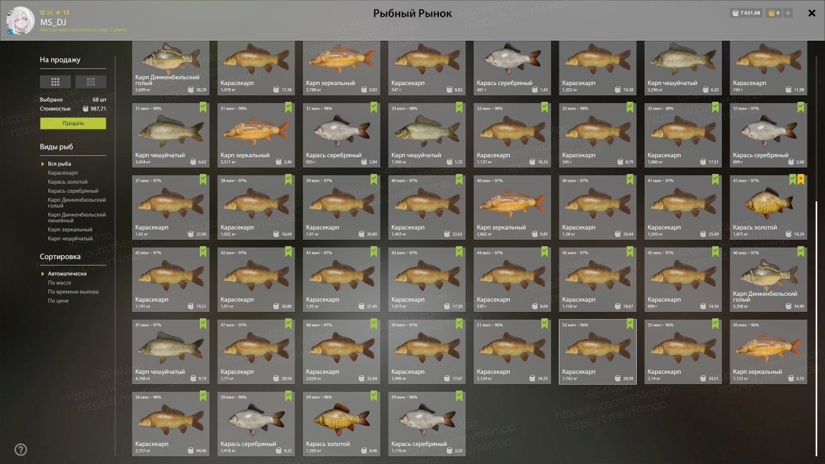
Task: Select Автоматически sorting
Action: point(67,274)
